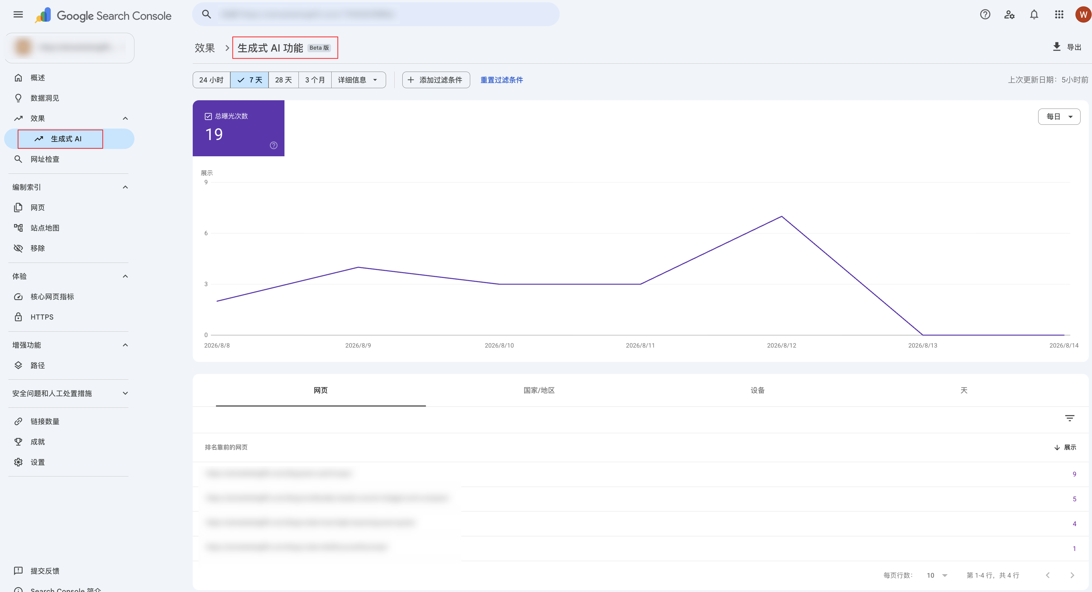Open 生成式 AI in sidebar
1092x592 pixels.
tap(69, 139)
